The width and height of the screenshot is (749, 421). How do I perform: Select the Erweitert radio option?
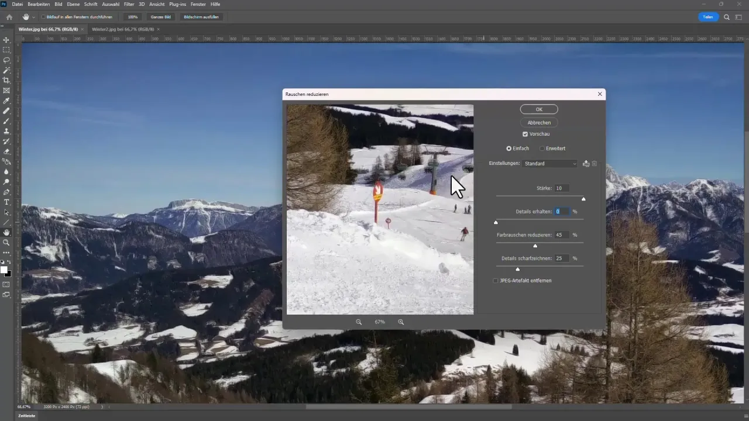click(x=542, y=149)
